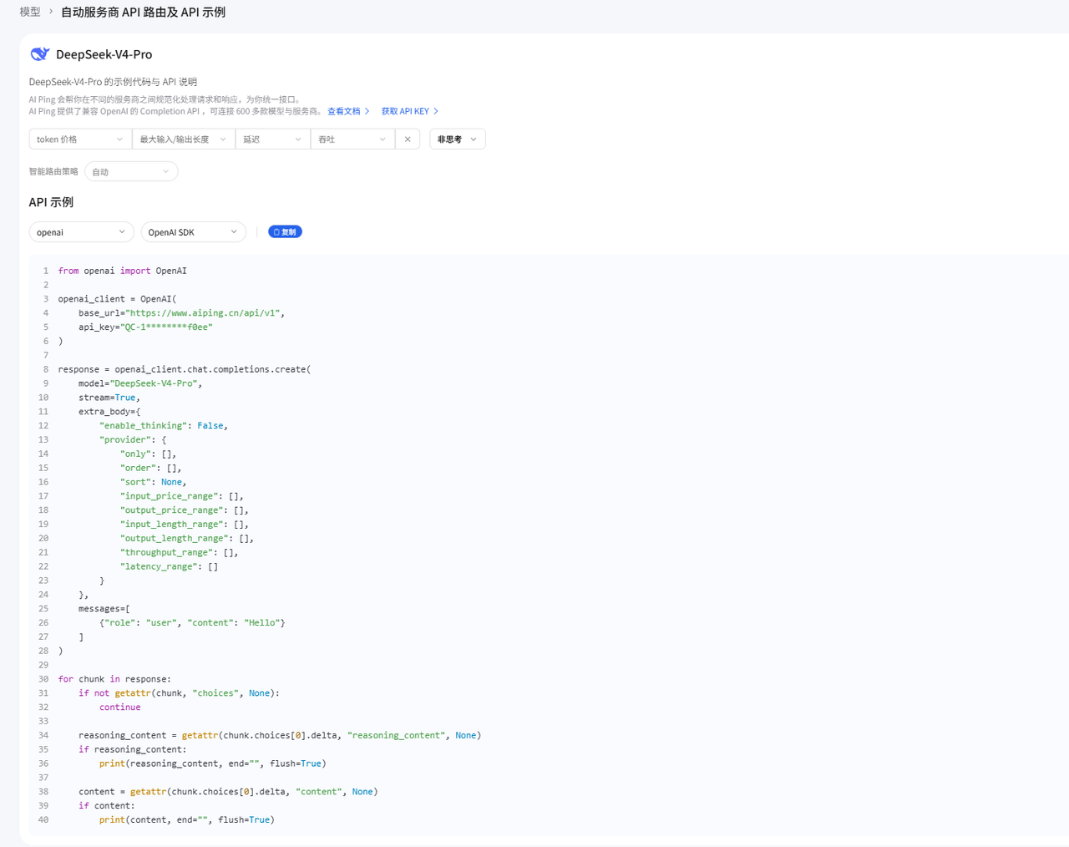Click the 'continue' statement in the code

coord(120,708)
